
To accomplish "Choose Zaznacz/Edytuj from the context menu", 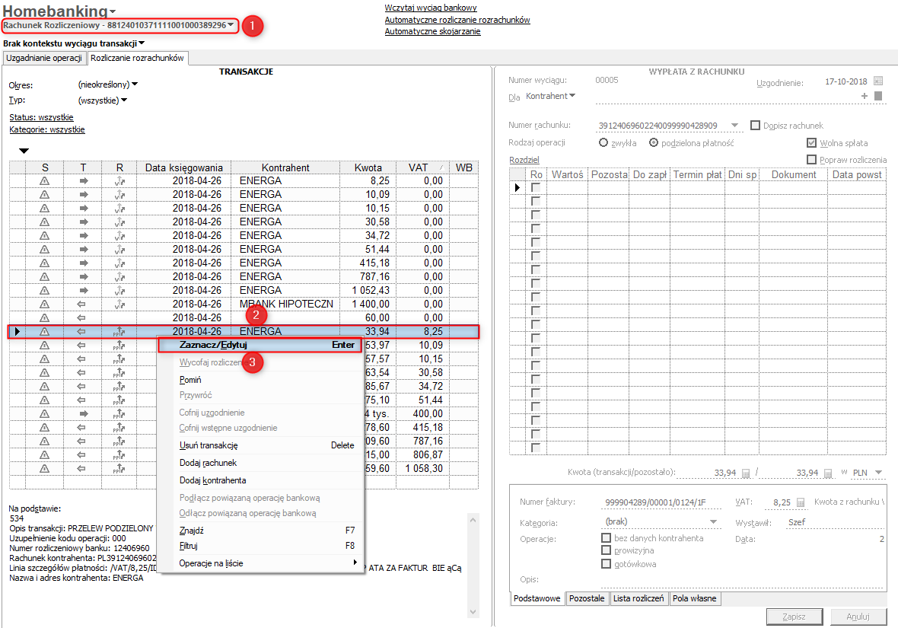I will [260, 345].
